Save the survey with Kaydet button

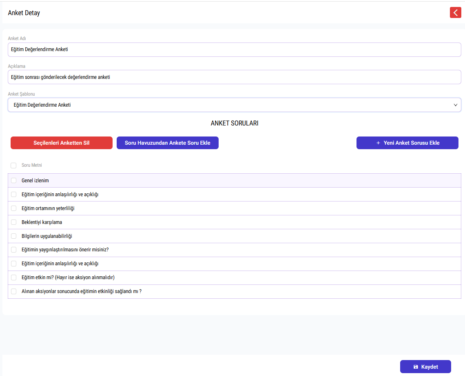coord(425,367)
